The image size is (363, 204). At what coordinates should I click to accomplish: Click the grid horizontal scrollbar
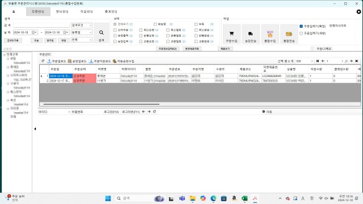click(102, 104)
